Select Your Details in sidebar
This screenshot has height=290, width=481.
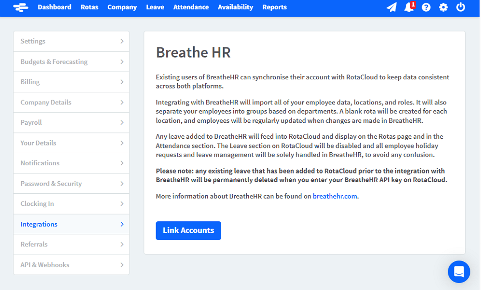(x=71, y=143)
